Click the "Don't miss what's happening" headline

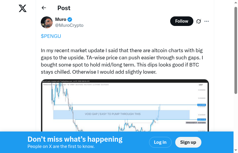click(75, 139)
